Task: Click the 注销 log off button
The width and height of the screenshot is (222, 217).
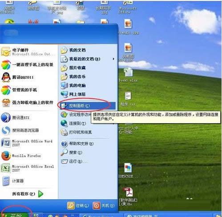Action: (78, 205)
